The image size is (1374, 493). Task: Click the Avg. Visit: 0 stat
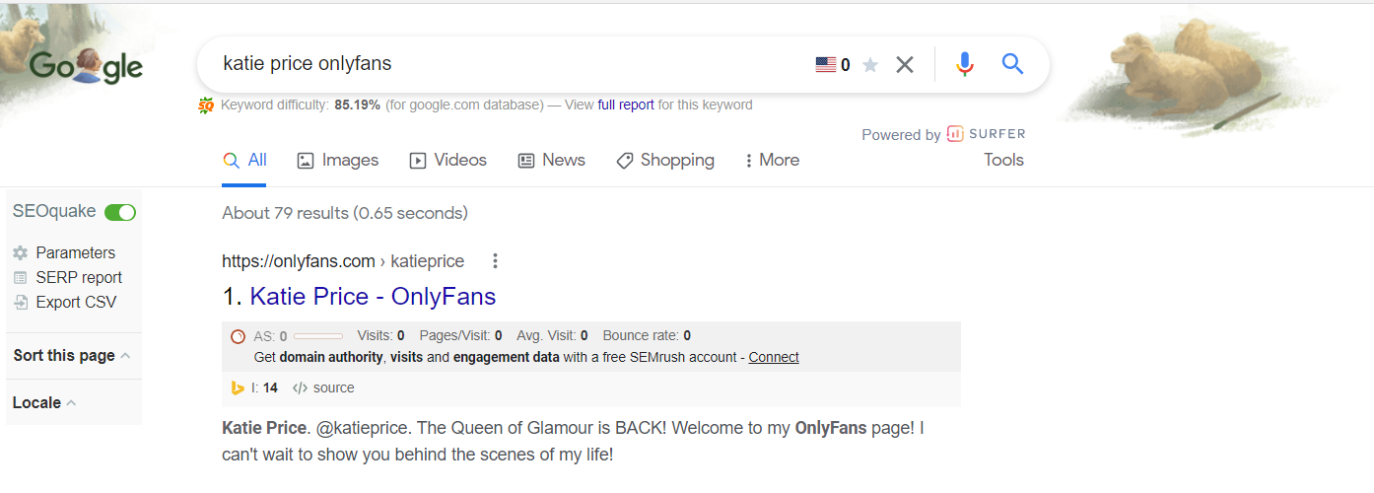tap(552, 336)
